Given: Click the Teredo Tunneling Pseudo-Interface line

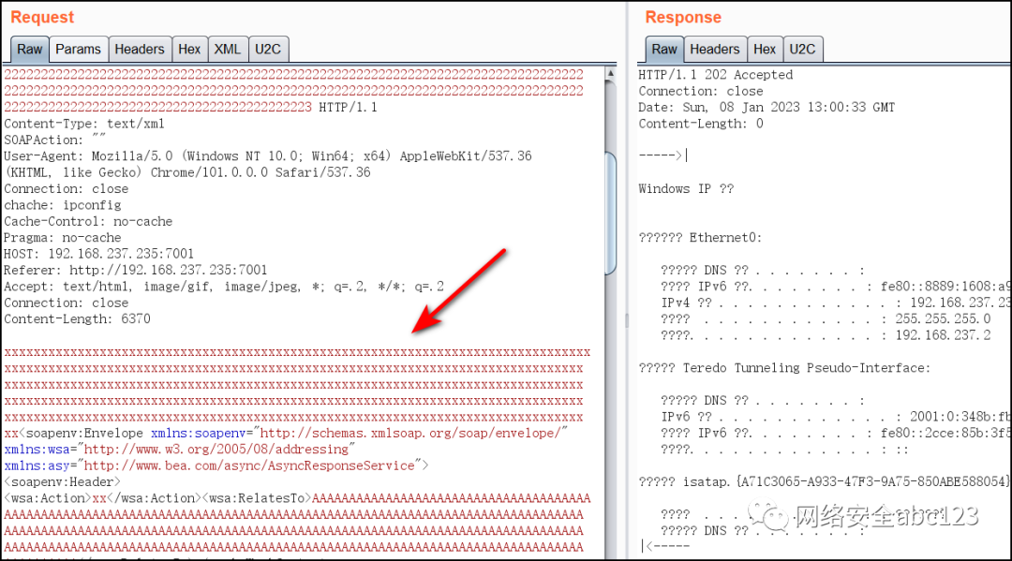Looking at the screenshot, I should click(x=785, y=368).
